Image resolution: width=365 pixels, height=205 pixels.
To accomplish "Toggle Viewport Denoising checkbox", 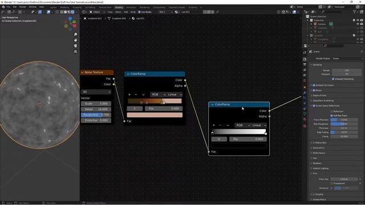I will pyautogui.click(x=333, y=79).
